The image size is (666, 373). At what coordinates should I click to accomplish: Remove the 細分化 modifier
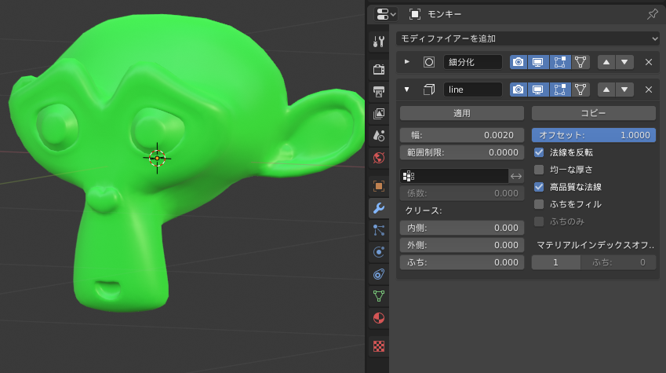[649, 62]
